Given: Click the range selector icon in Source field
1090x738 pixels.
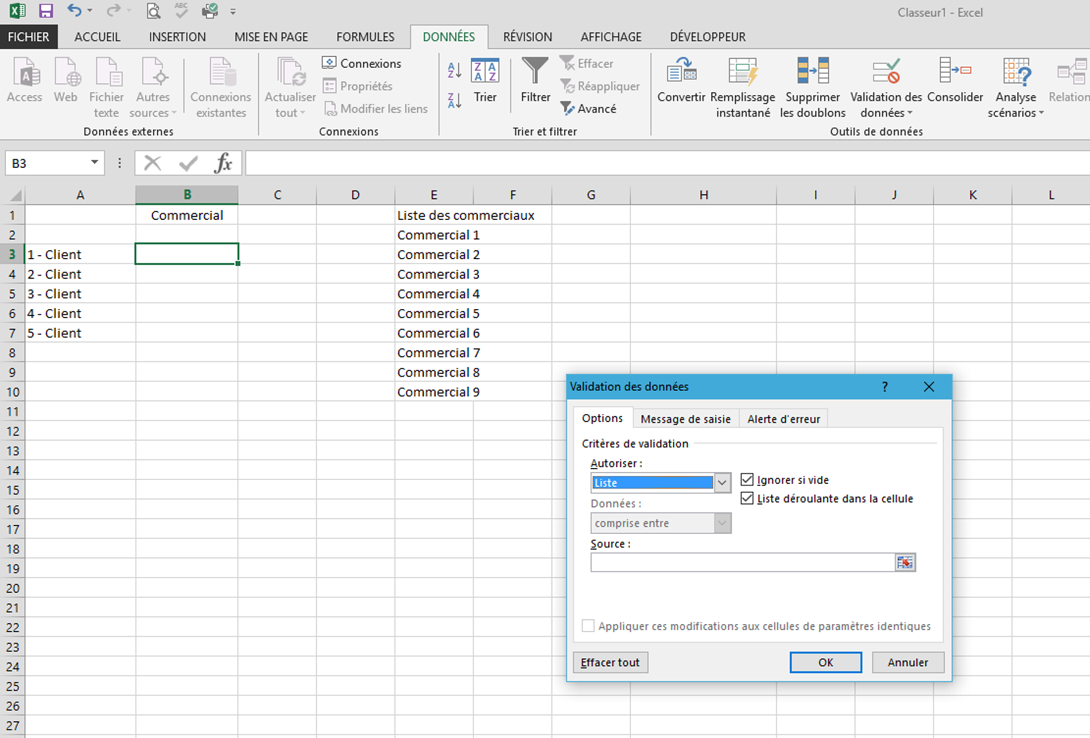Looking at the screenshot, I should point(905,563).
